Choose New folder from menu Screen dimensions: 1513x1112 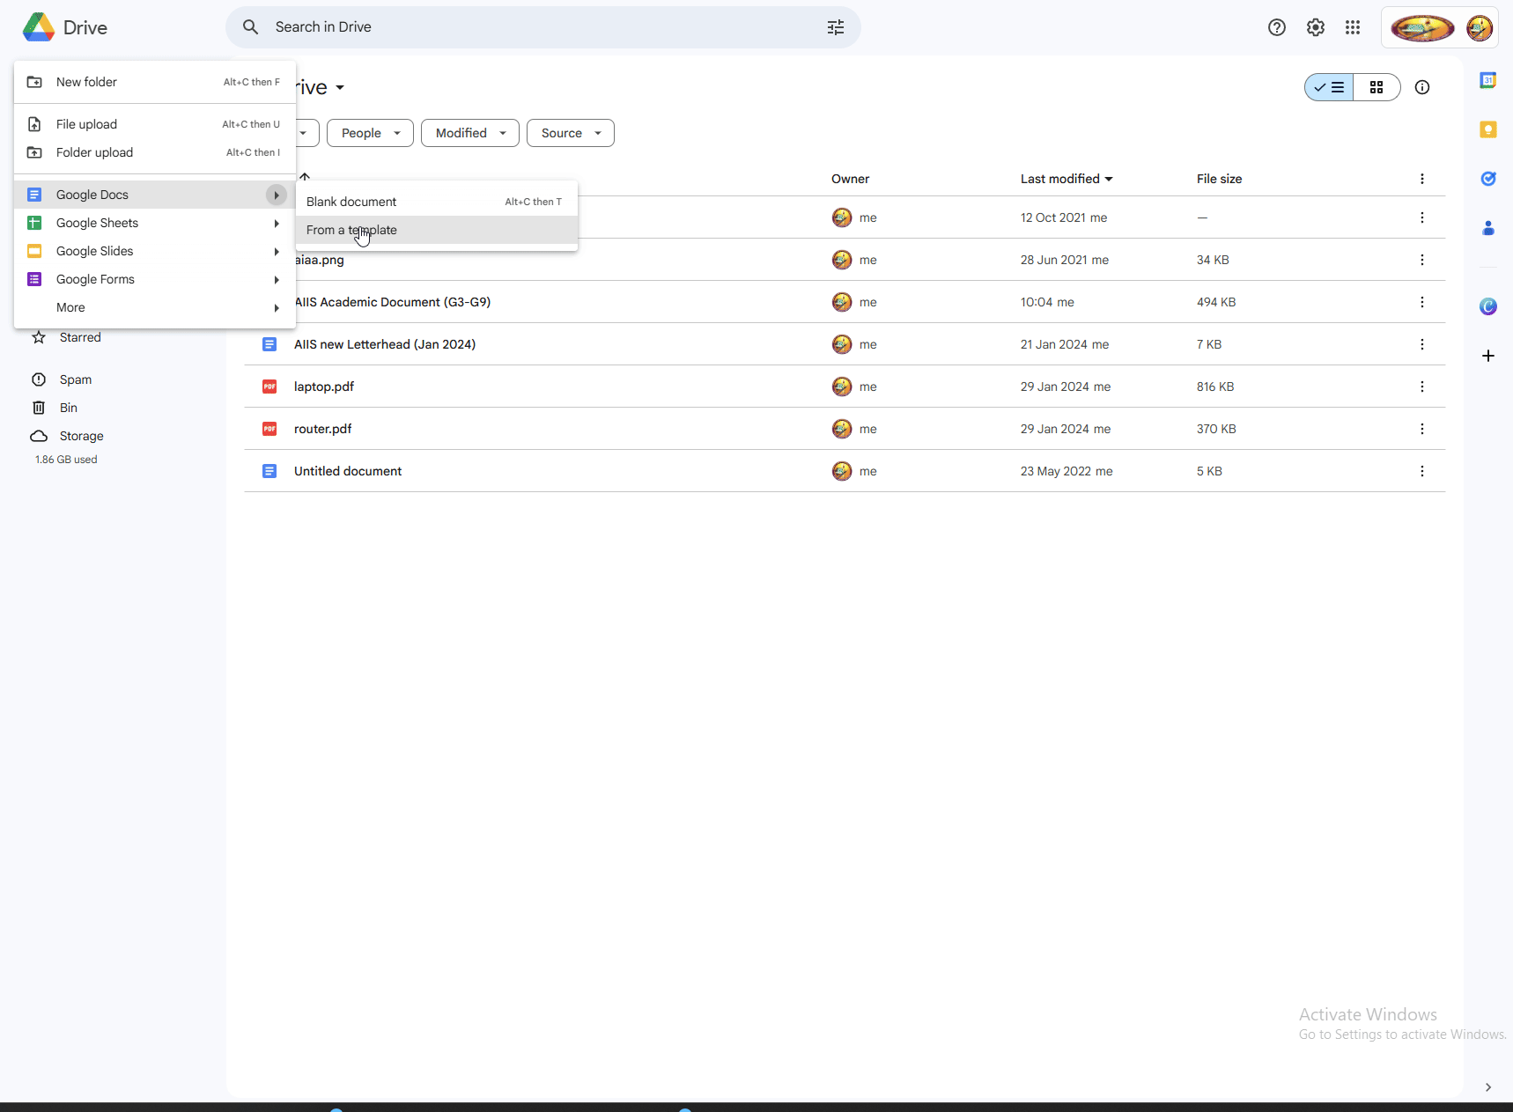click(x=155, y=82)
